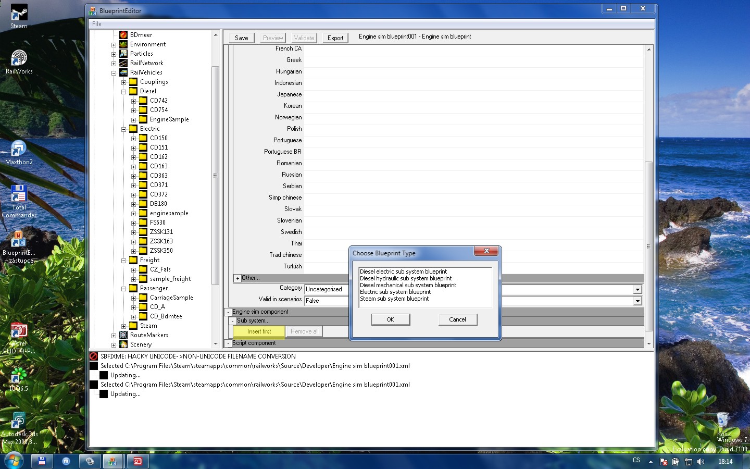Screen dimensions: 750x469
Task: Select the Environment node icon
Action: (123, 44)
